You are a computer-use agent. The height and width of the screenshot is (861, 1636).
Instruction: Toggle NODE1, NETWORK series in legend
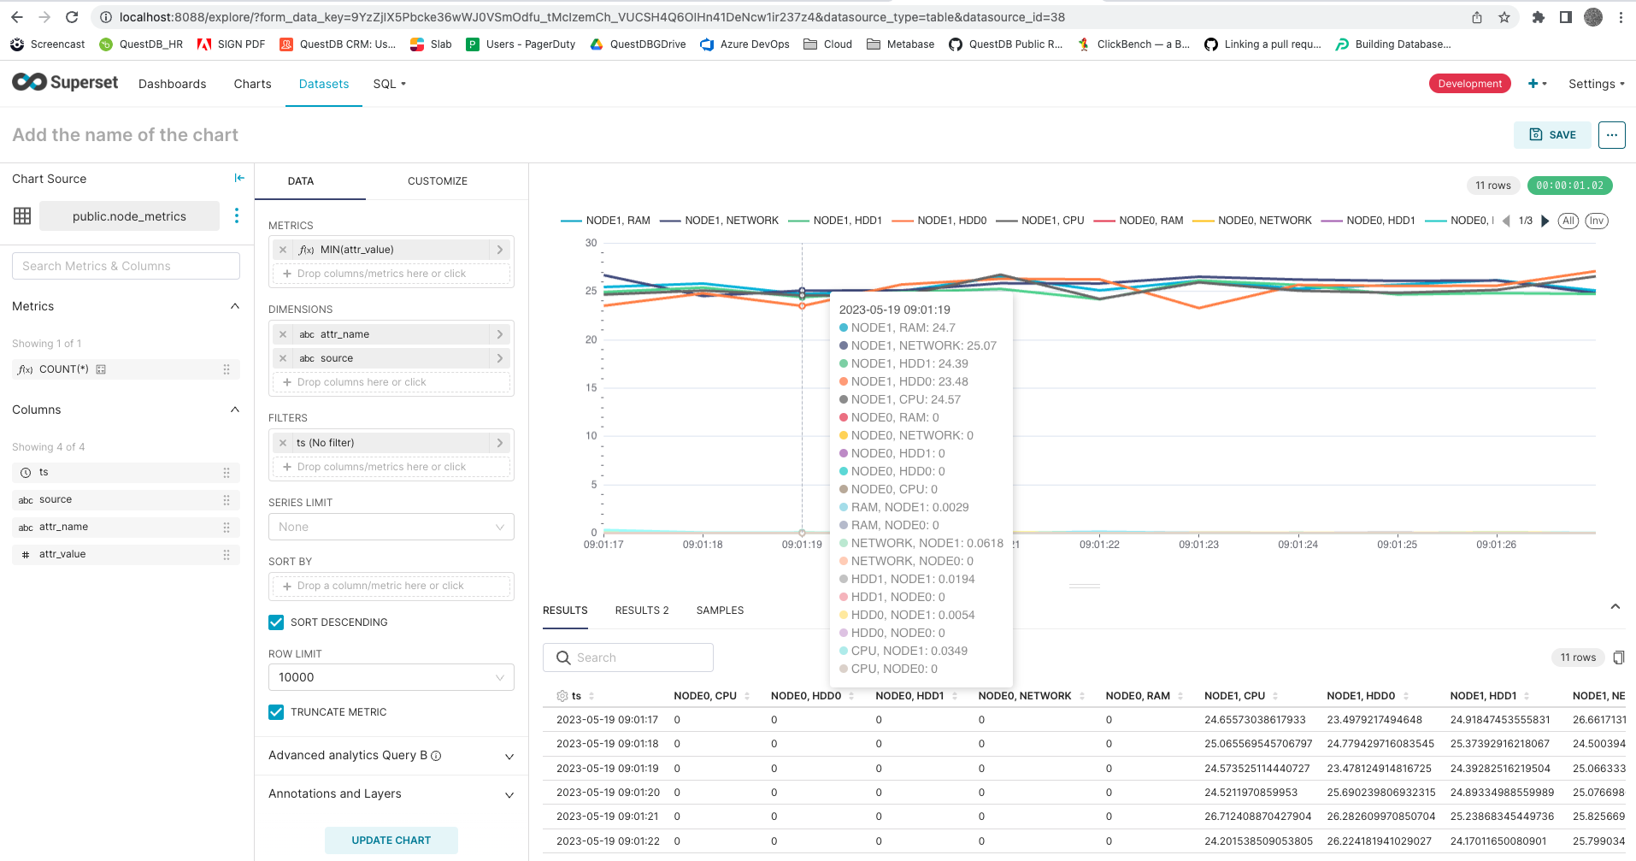pos(719,221)
